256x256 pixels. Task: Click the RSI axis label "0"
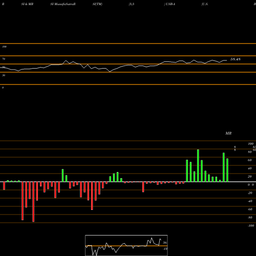click(3, 88)
